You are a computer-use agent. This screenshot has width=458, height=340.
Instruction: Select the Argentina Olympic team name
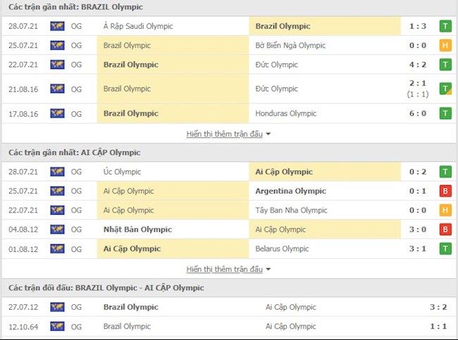pos(290,191)
